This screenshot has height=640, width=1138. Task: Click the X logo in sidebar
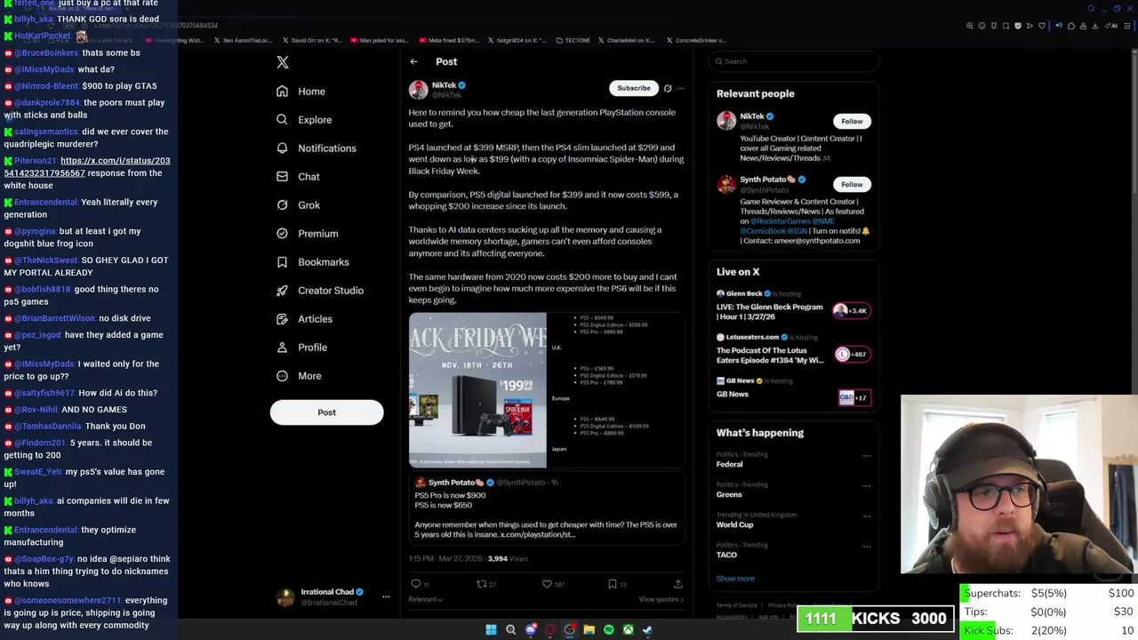[x=283, y=62]
